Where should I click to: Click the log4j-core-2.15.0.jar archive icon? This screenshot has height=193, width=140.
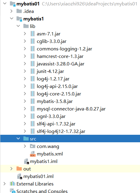pos(33,94)
